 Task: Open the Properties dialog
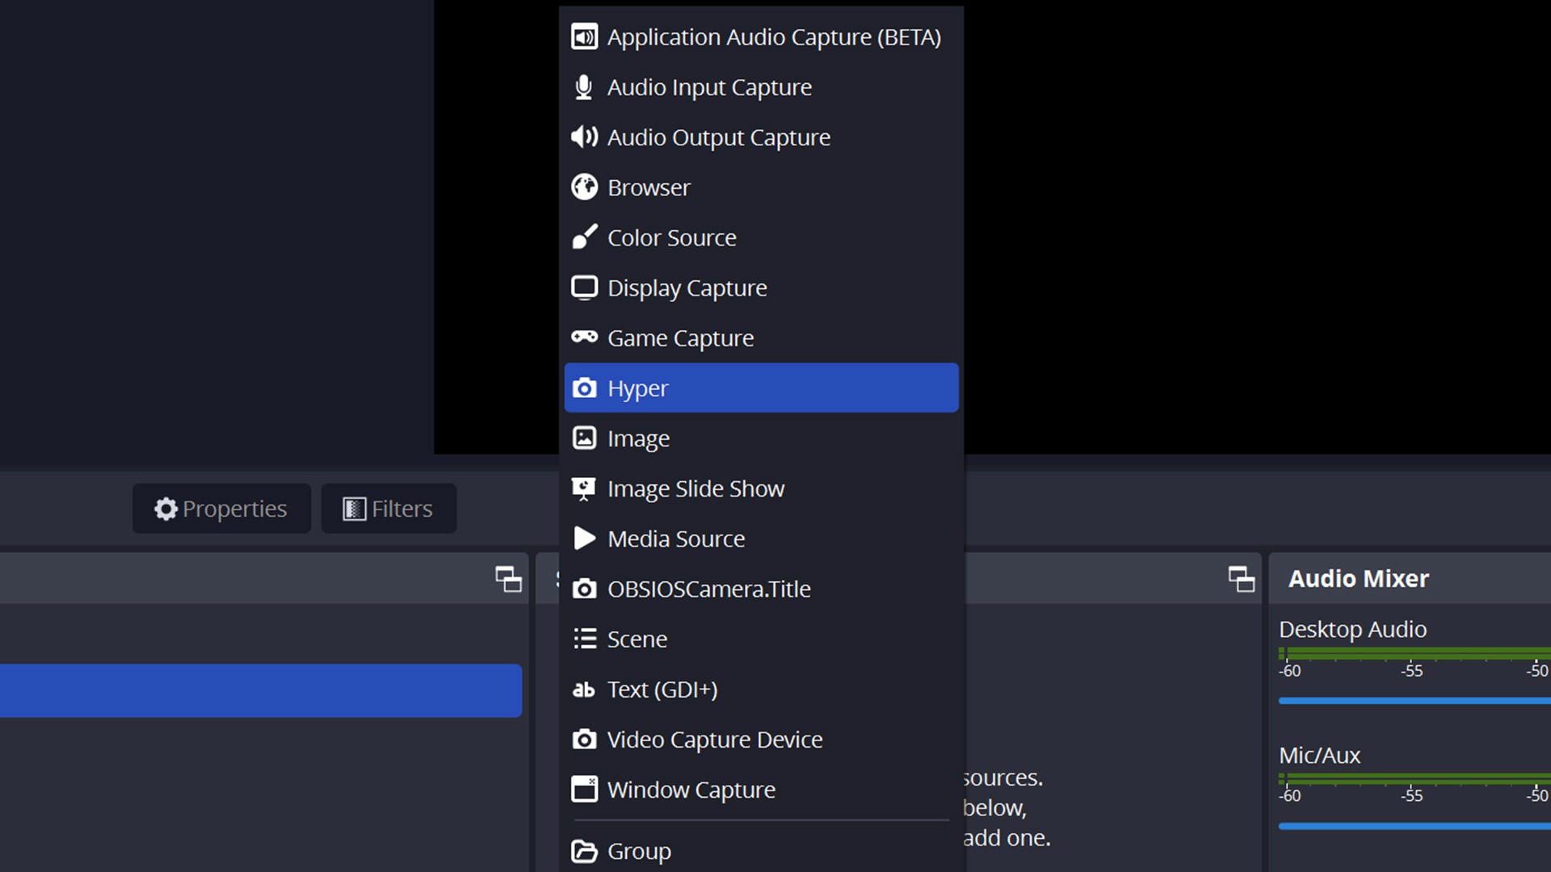[221, 509]
